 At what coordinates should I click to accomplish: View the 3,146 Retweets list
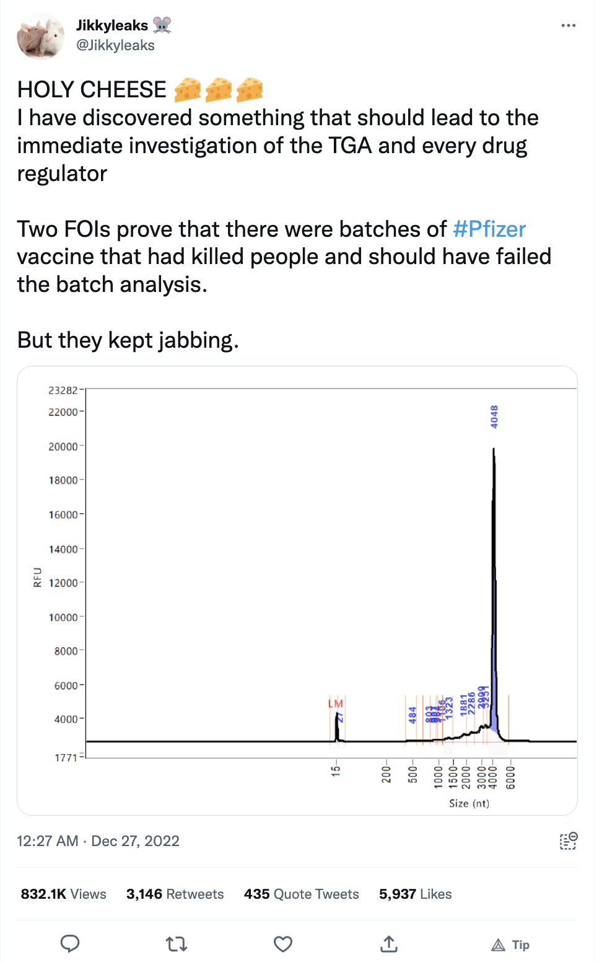click(x=175, y=894)
